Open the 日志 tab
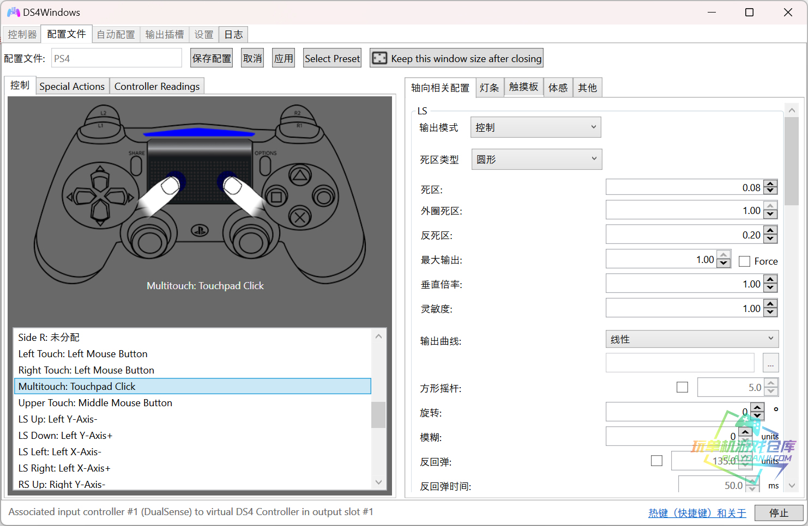The height and width of the screenshot is (526, 808). 233,34
